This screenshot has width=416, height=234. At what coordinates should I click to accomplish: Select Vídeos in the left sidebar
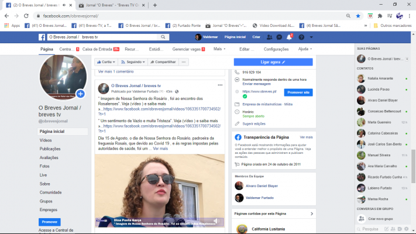[46, 140]
